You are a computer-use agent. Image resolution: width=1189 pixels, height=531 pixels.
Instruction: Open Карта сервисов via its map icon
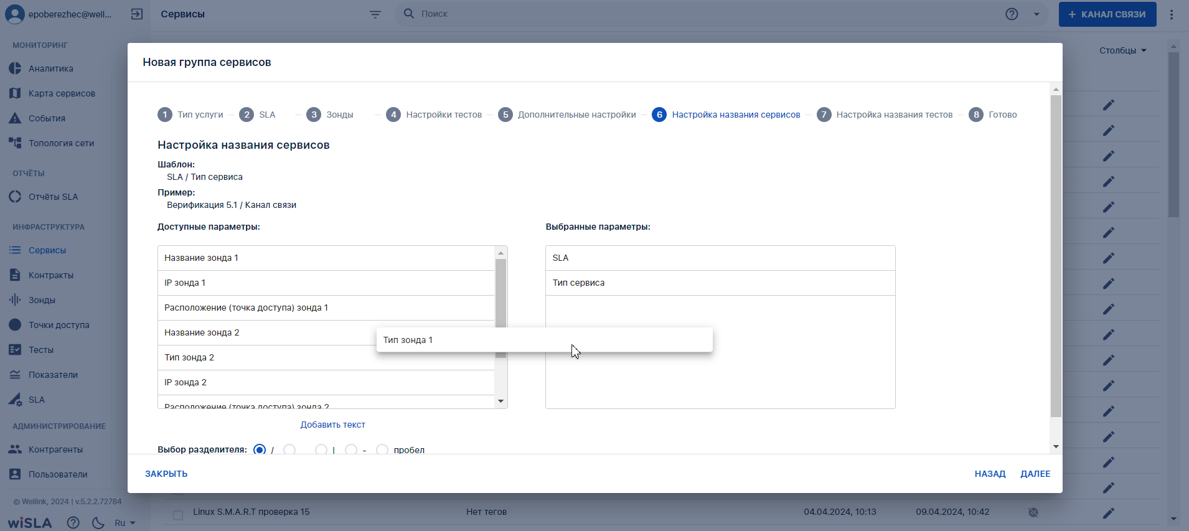click(x=15, y=93)
